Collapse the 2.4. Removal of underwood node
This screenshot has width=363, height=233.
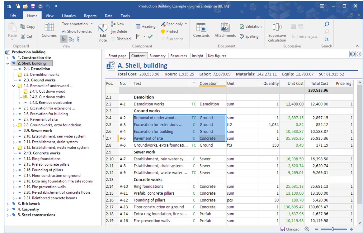14,86
